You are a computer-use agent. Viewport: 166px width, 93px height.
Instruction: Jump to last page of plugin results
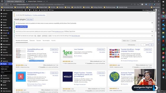pos(153,45)
